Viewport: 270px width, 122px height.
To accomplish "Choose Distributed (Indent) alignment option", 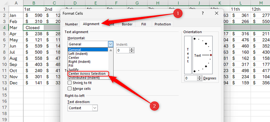I will [88, 77].
